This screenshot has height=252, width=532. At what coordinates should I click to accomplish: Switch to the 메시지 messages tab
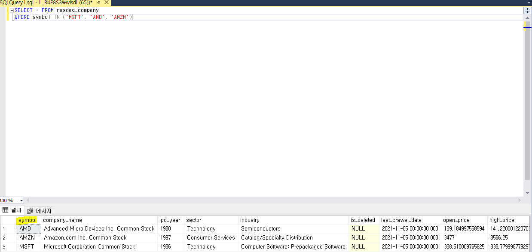tap(40, 211)
